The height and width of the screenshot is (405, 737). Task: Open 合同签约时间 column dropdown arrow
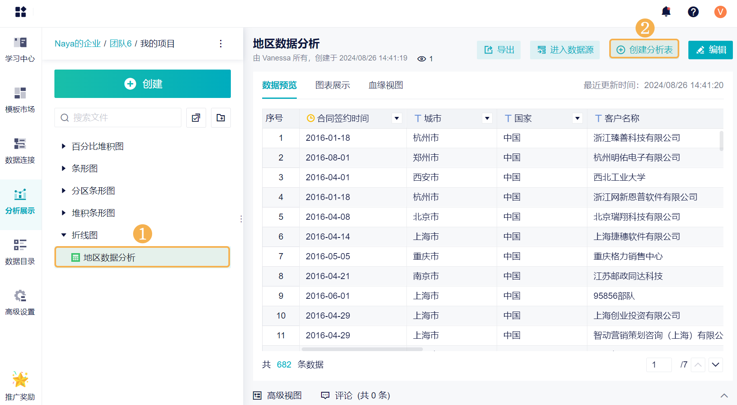click(x=397, y=119)
